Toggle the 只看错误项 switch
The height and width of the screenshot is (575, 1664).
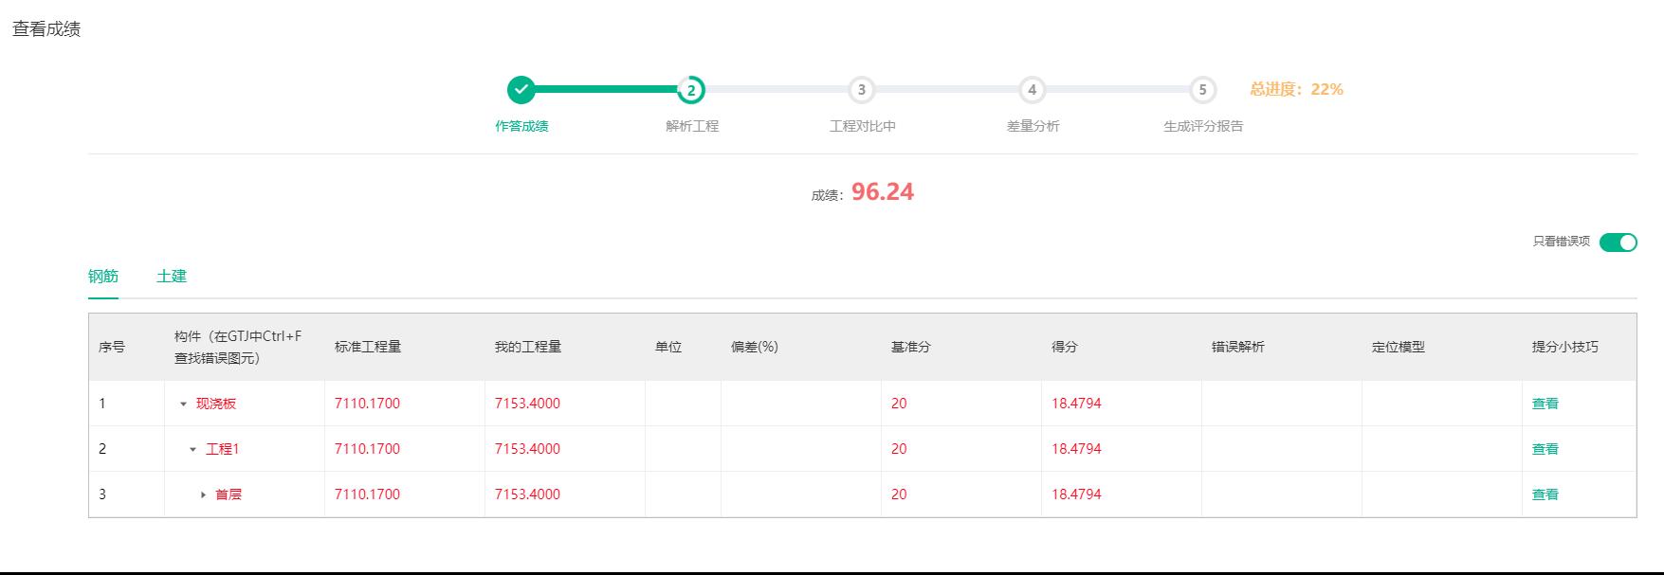coord(1618,243)
